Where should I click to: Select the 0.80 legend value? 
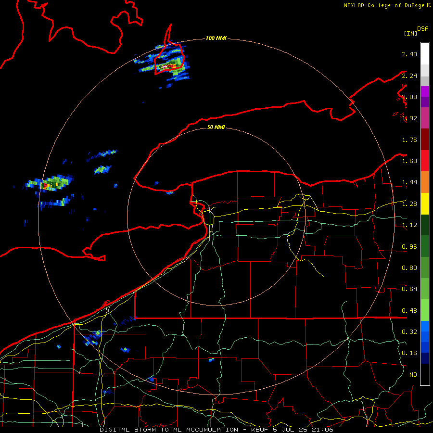pos(409,268)
